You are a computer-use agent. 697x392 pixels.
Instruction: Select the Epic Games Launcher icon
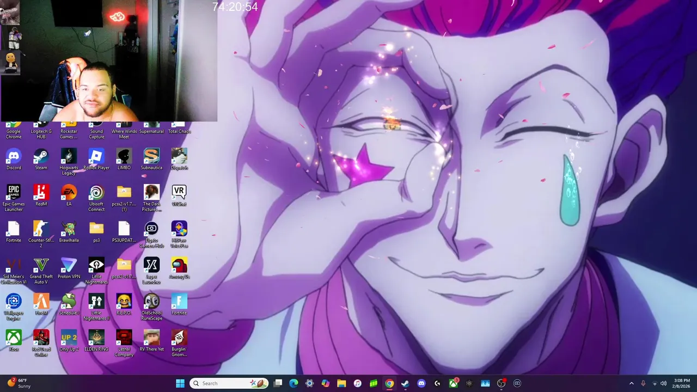click(14, 198)
